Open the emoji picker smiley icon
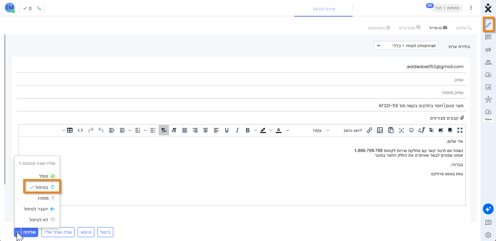Image resolution: width=496 pixels, height=241 pixels. pos(411,130)
